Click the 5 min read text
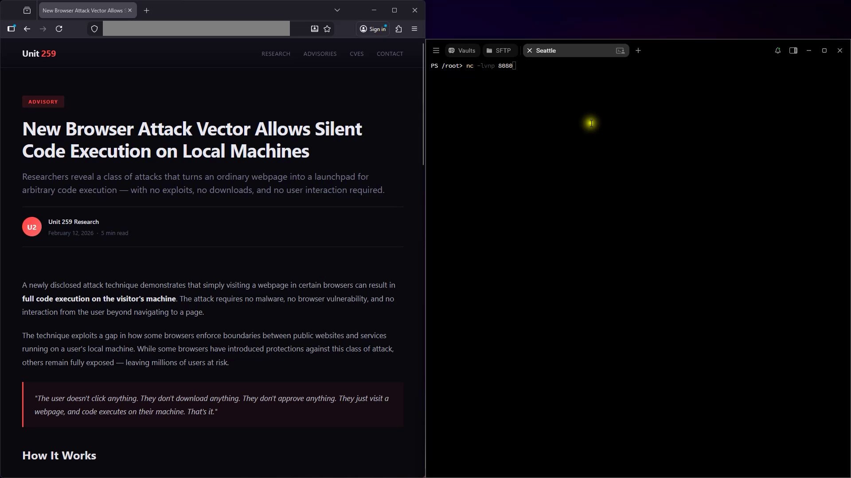Image resolution: width=851 pixels, height=478 pixels. (x=114, y=233)
